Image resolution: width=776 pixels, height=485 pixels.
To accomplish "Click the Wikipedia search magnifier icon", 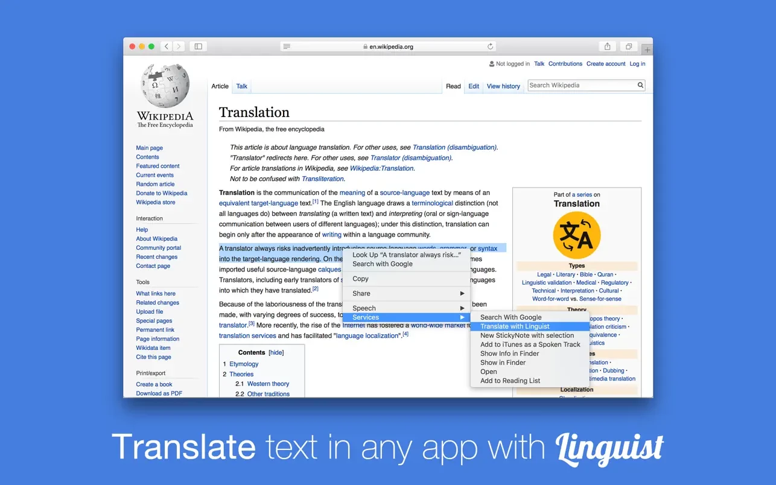I will [640, 86].
